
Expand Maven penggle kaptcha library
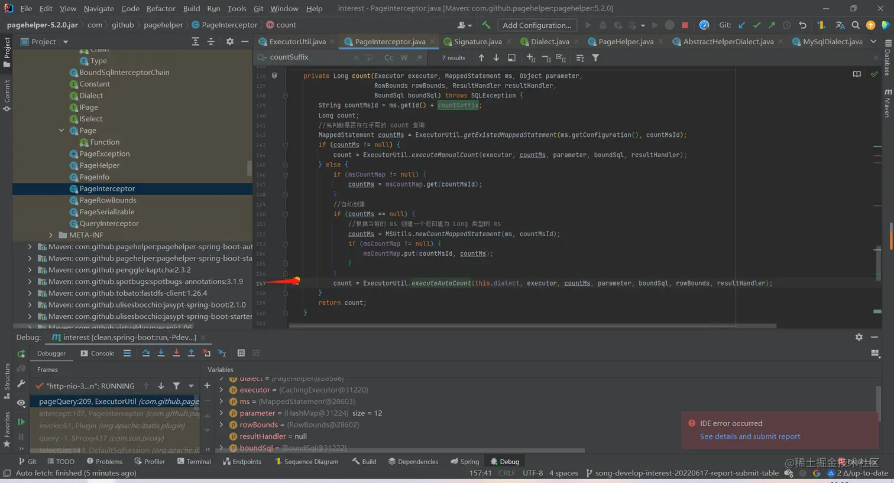[30, 270]
